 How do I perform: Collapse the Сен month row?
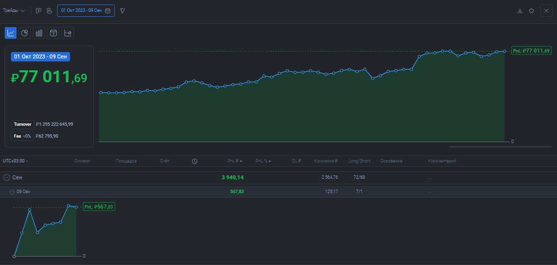tap(6, 177)
